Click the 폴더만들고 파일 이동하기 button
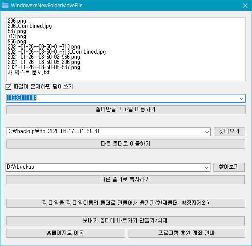 126,109
